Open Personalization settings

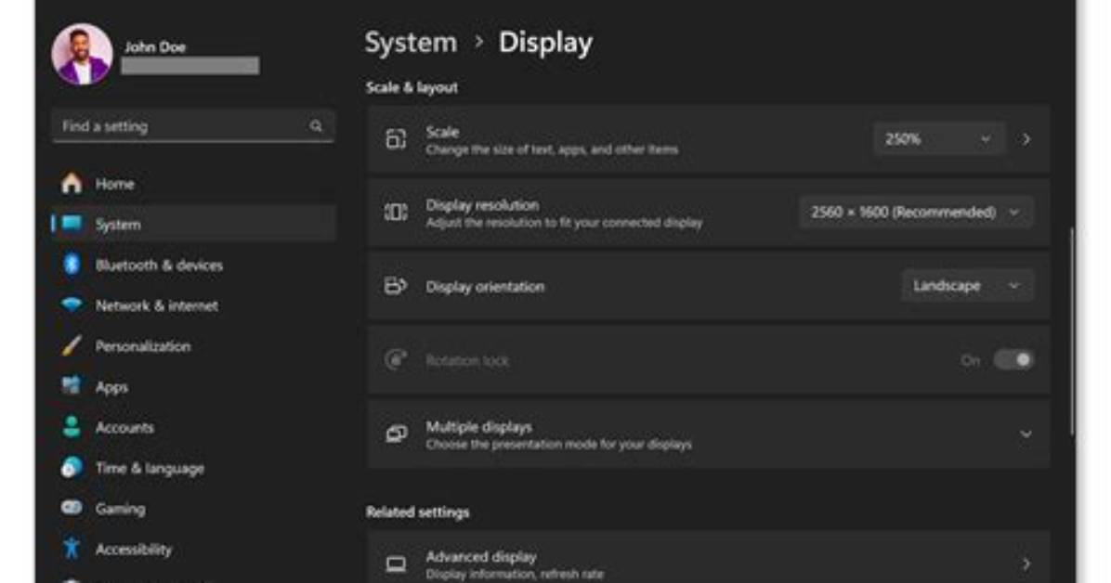tap(143, 346)
